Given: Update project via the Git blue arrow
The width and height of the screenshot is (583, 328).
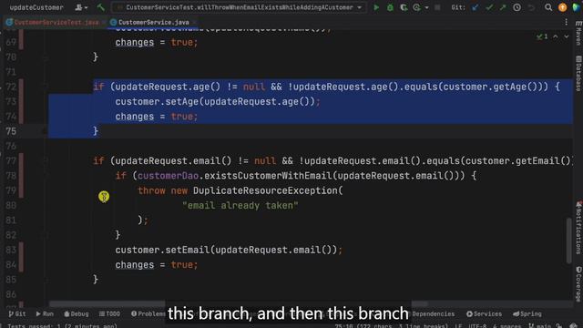Looking at the screenshot, I should [476, 7].
